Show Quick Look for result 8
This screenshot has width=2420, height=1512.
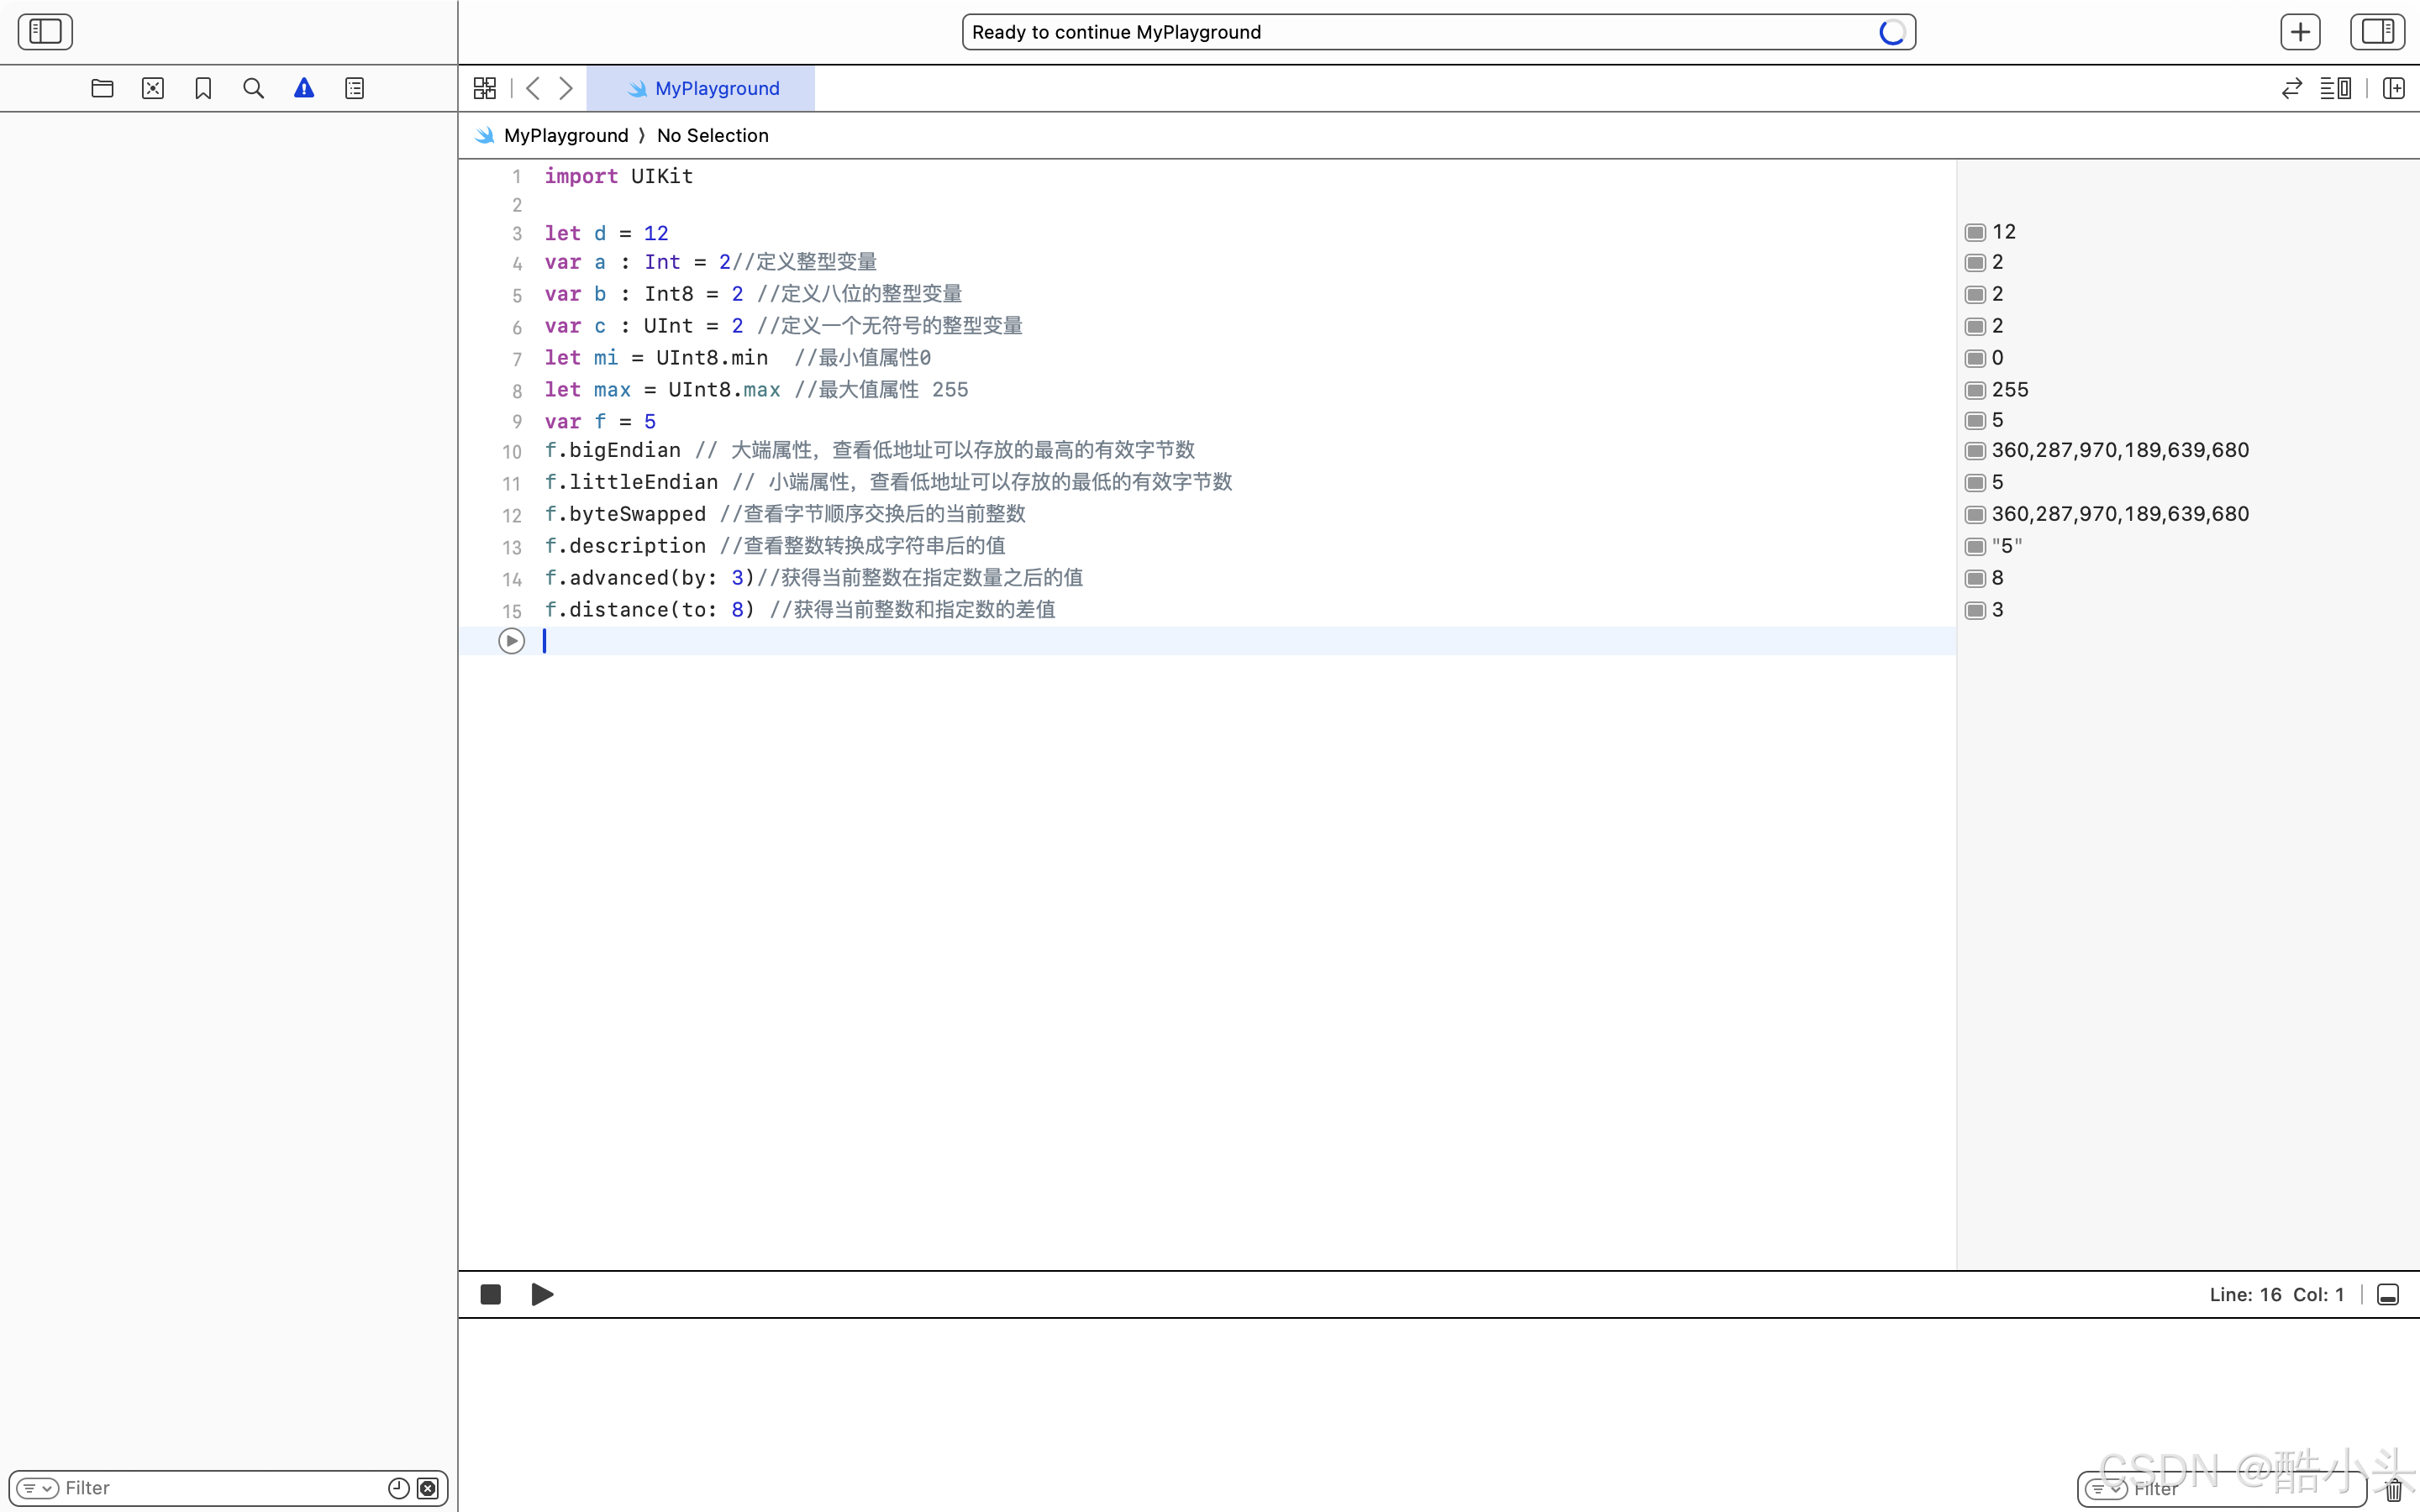click(x=1975, y=578)
